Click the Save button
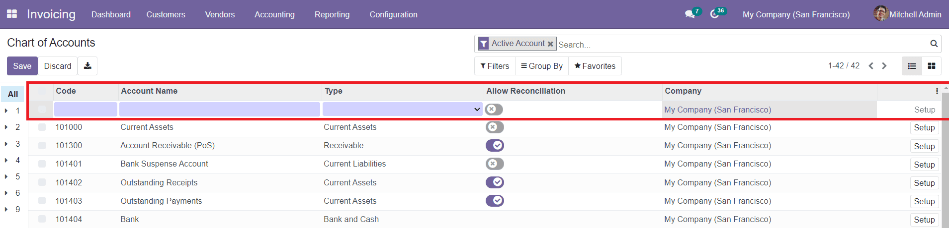Viewport: 949px width, 228px height. click(x=22, y=66)
